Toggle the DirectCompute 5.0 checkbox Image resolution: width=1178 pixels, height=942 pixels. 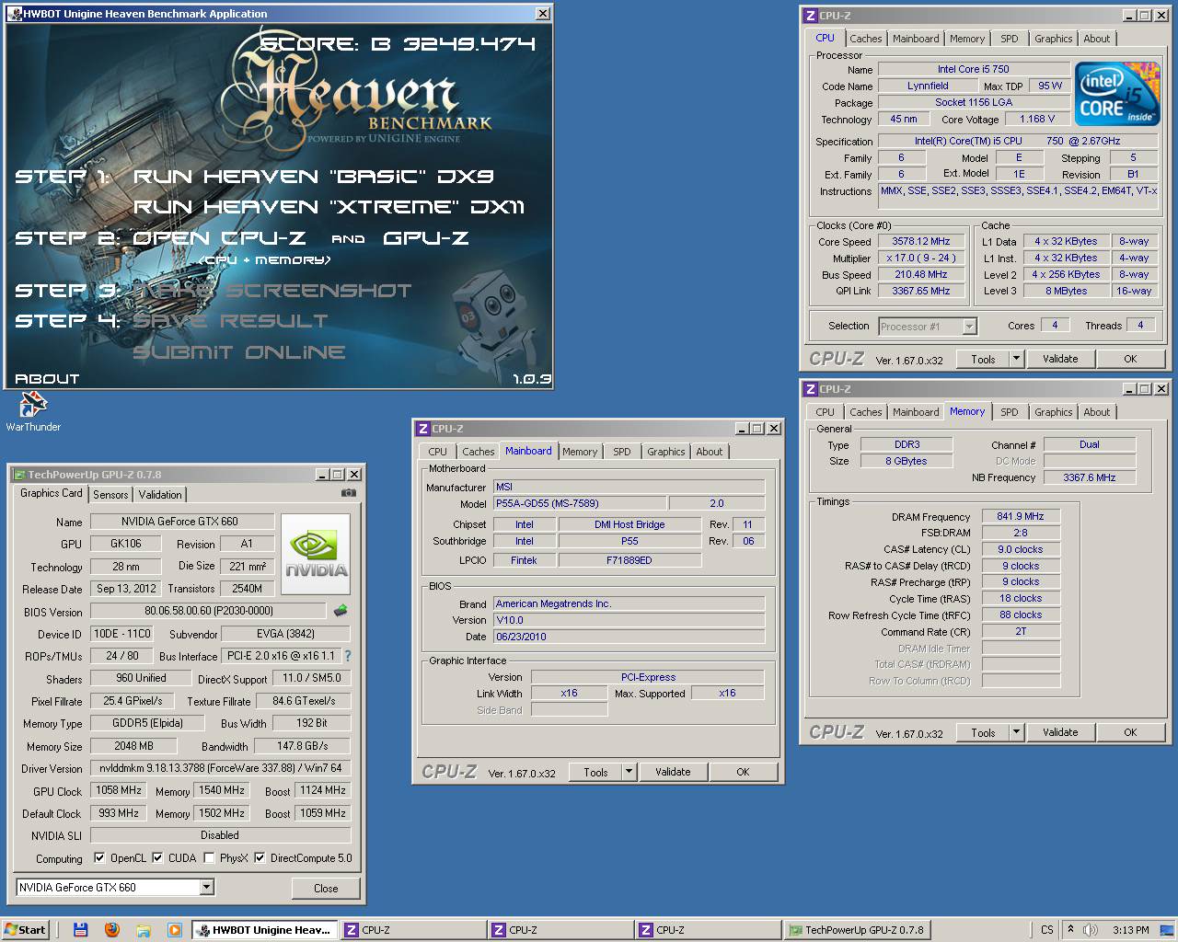tap(260, 858)
